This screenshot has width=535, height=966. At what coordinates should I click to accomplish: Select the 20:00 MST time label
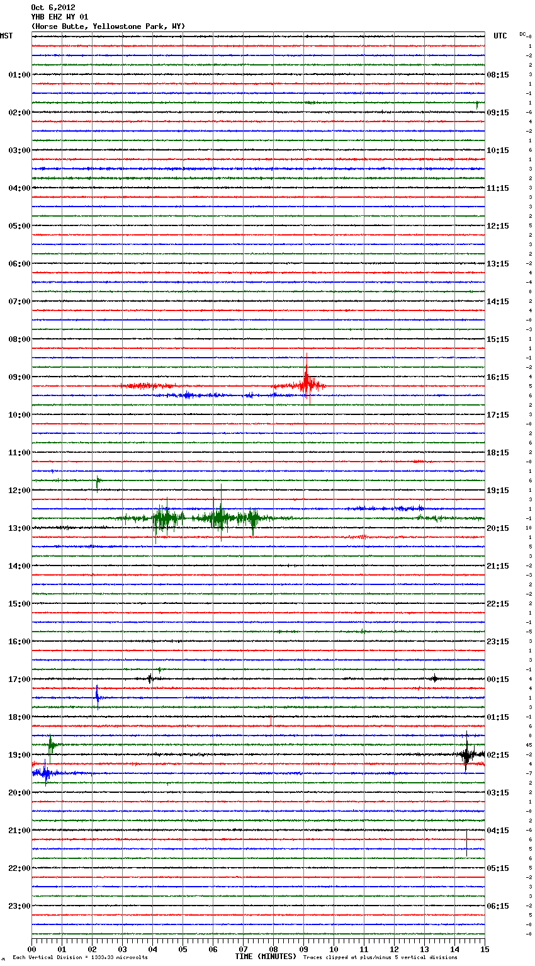click(20, 793)
